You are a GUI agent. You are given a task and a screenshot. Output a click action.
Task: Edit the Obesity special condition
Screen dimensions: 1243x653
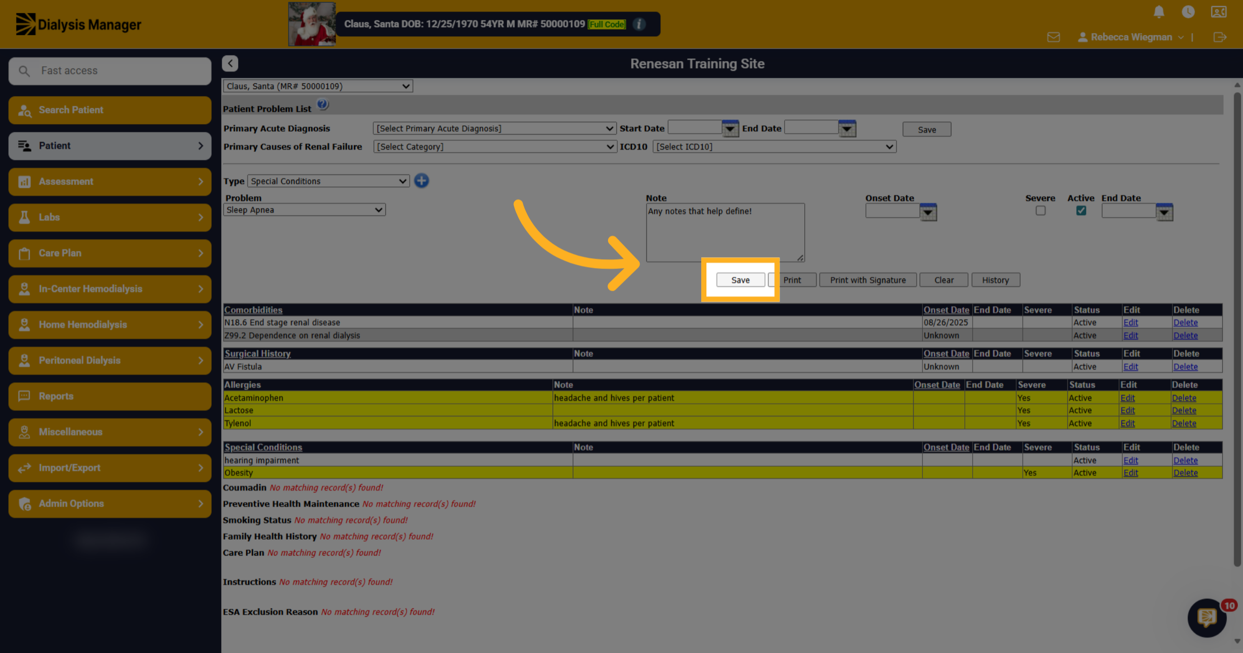click(1131, 473)
